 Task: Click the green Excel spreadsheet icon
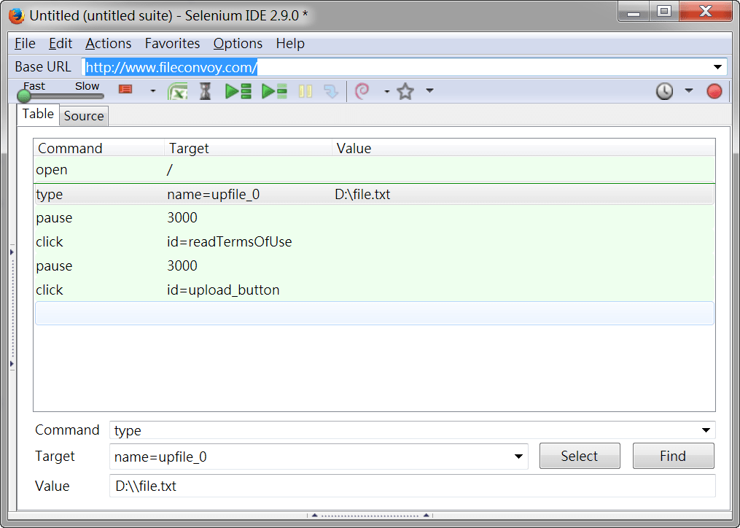pyautogui.click(x=177, y=91)
